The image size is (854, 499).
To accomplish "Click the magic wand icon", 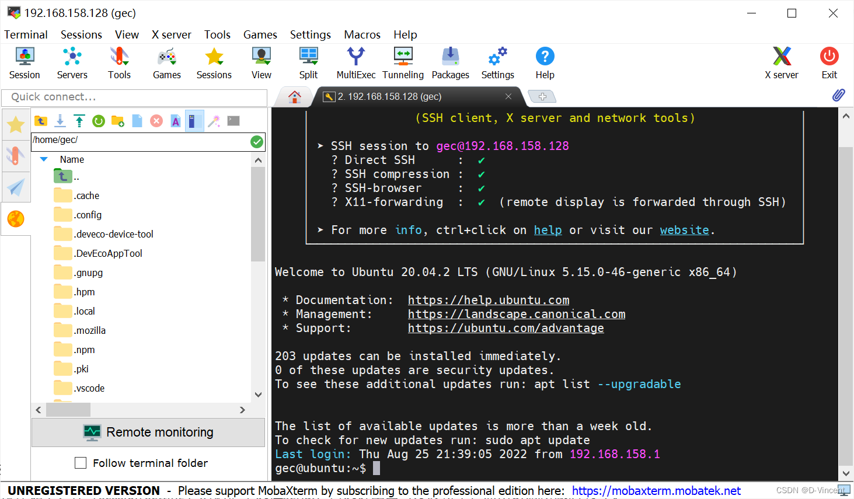I will click(214, 121).
